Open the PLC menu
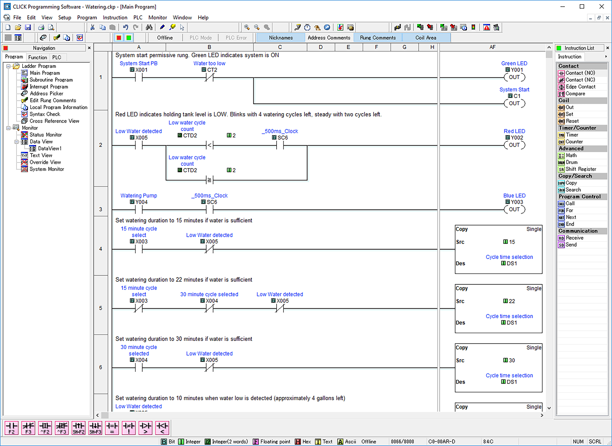The image size is (612, 446). click(x=138, y=17)
